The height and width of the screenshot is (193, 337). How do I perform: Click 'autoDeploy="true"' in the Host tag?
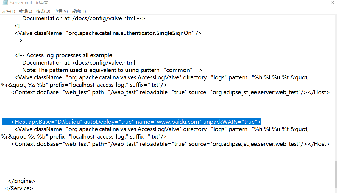108,122
